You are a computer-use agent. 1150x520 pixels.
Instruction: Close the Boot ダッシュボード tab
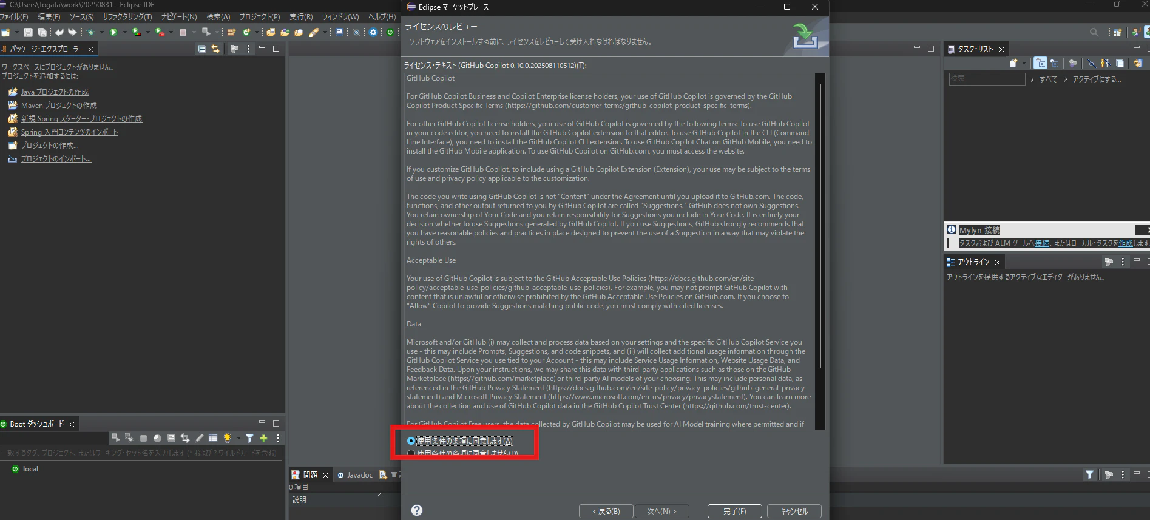[x=72, y=424]
